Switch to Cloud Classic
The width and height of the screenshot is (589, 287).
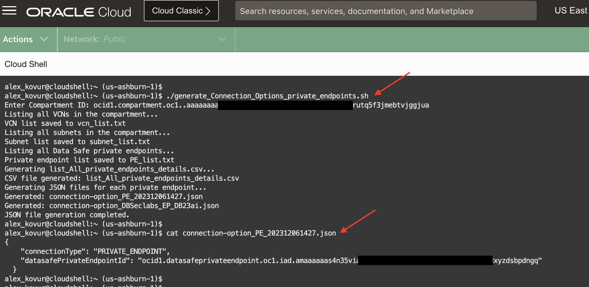pos(181,11)
